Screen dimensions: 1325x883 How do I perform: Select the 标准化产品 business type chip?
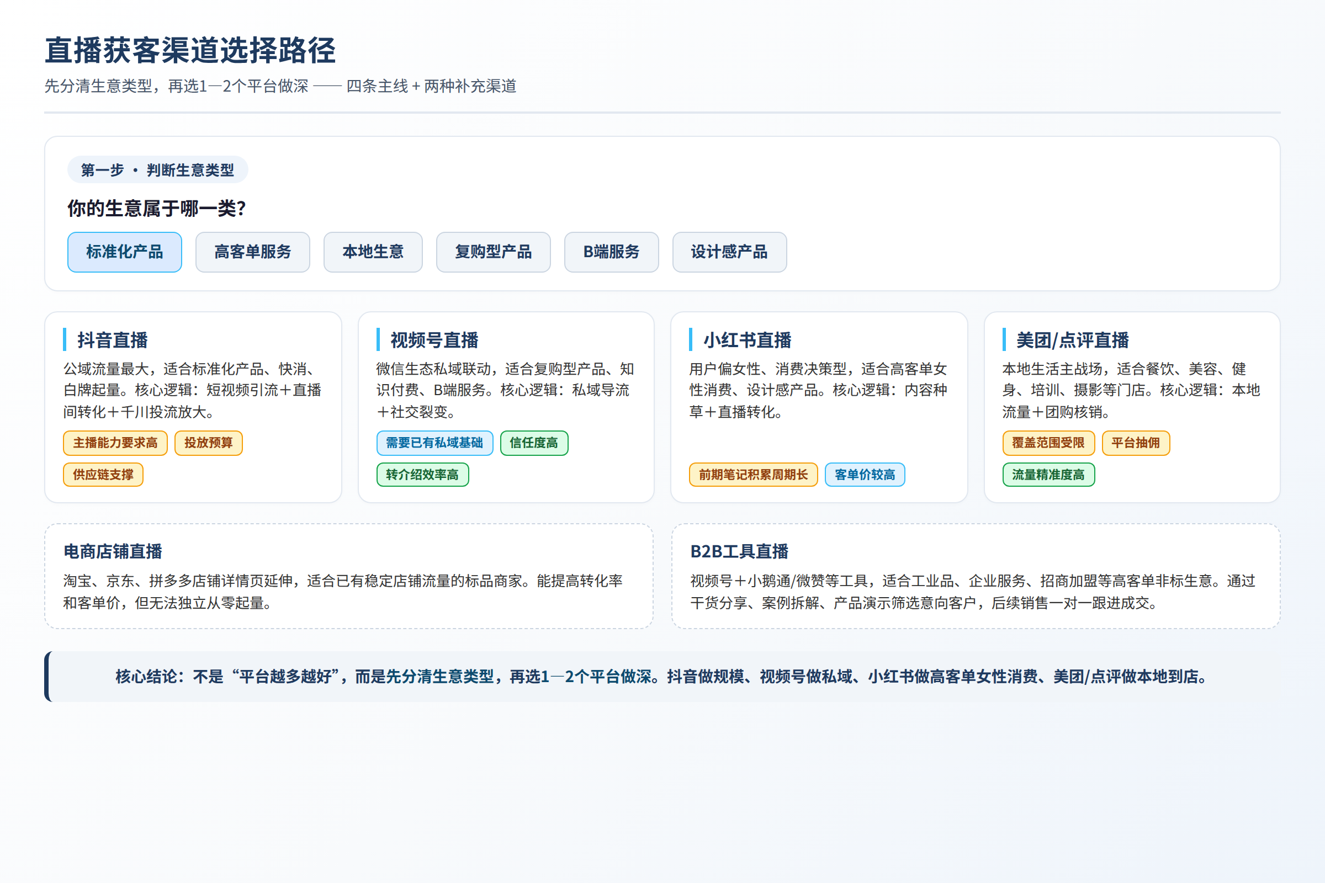(x=125, y=252)
